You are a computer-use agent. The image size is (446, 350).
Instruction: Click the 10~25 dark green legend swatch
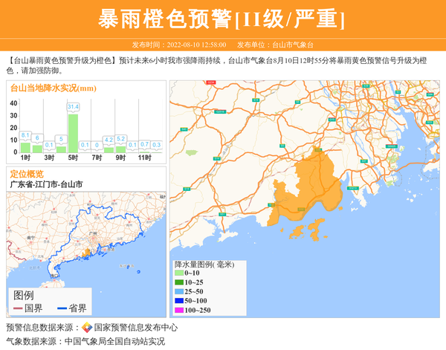point(178,282)
